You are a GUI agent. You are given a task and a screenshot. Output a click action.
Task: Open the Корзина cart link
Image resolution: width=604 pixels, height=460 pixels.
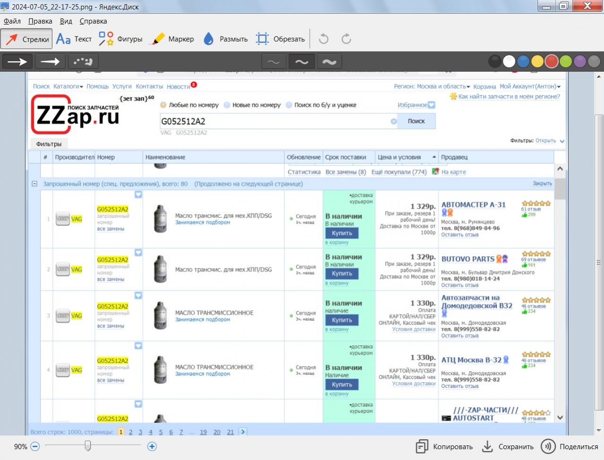(x=485, y=86)
